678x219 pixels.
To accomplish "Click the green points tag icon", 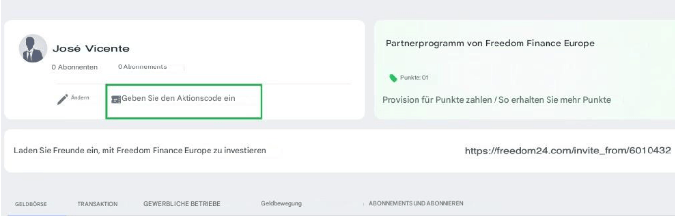I will [x=394, y=78].
